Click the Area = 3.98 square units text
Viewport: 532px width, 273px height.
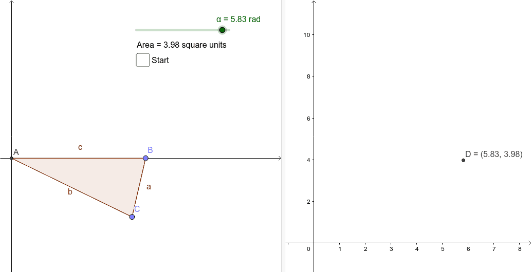pos(181,45)
